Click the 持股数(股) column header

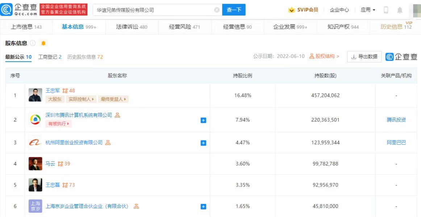point(325,75)
